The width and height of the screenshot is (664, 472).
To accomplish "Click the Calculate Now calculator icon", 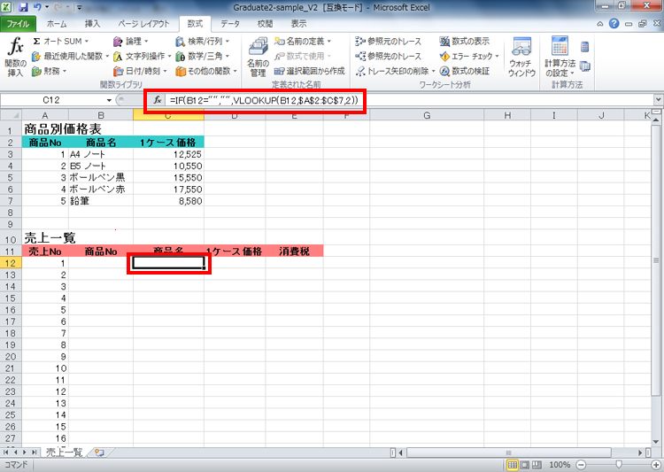I will pos(585,47).
